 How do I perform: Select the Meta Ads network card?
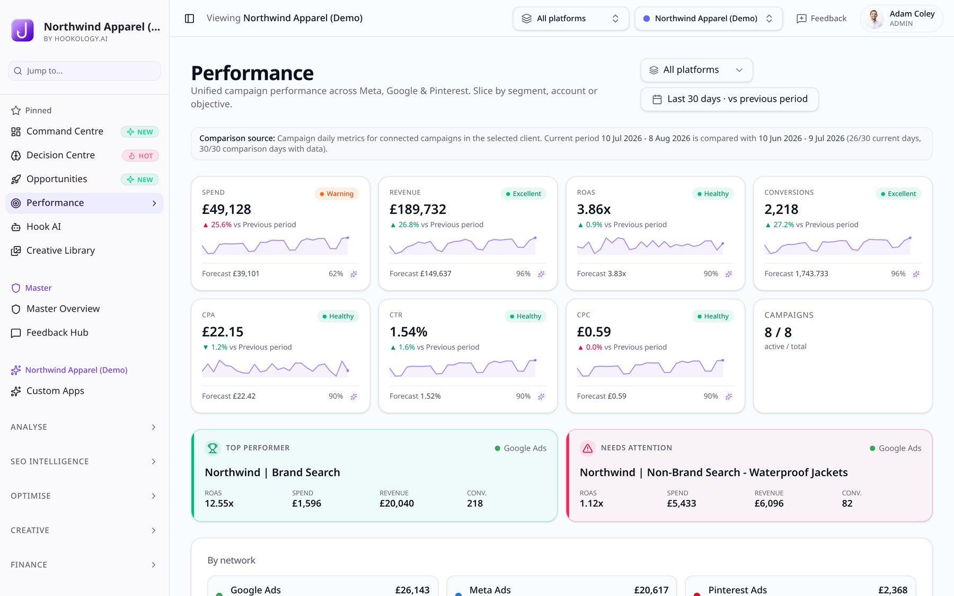point(562,586)
